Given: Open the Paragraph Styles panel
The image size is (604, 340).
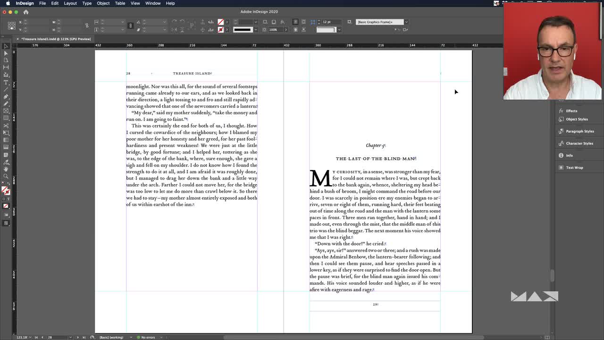Looking at the screenshot, I should click(x=579, y=131).
